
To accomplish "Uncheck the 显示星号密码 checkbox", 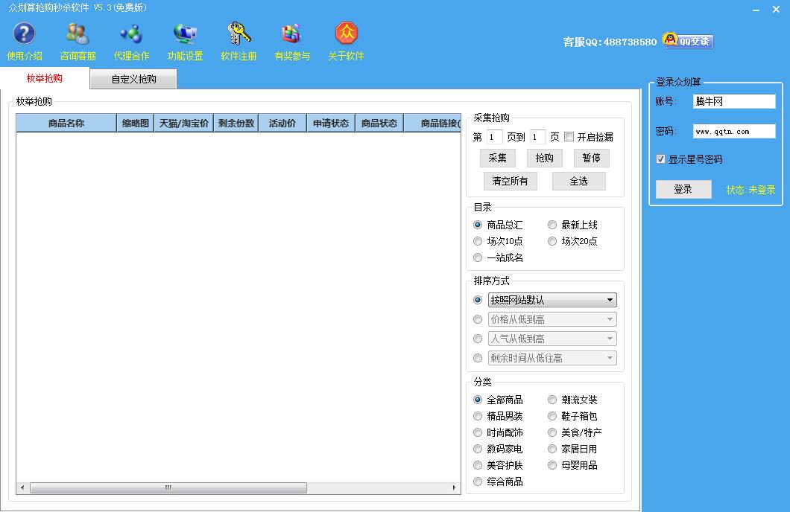I will tap(660, 159).
